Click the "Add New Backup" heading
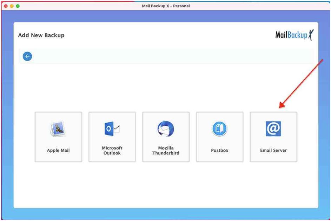This screenshot has width=331, height=221. point(41,35)
